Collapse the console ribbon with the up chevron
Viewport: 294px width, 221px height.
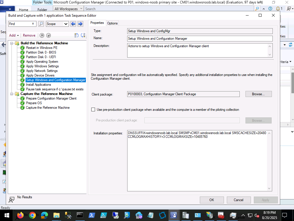pos(264,9)
